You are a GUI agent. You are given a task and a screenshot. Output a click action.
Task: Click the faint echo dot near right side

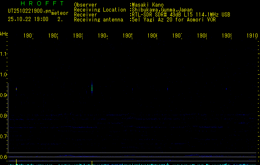(226, 89)
